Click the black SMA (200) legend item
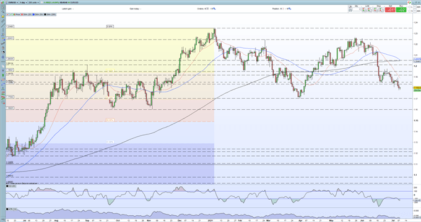 (x=50, y=14)
